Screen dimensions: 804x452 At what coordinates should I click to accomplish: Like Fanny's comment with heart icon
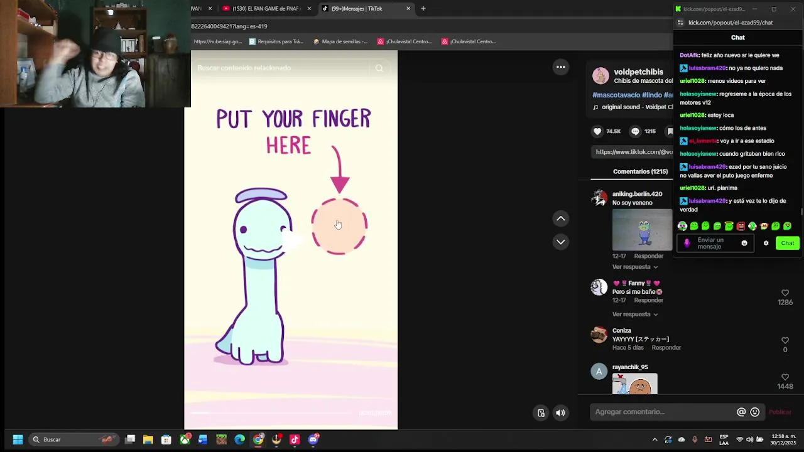pos(785,293)
